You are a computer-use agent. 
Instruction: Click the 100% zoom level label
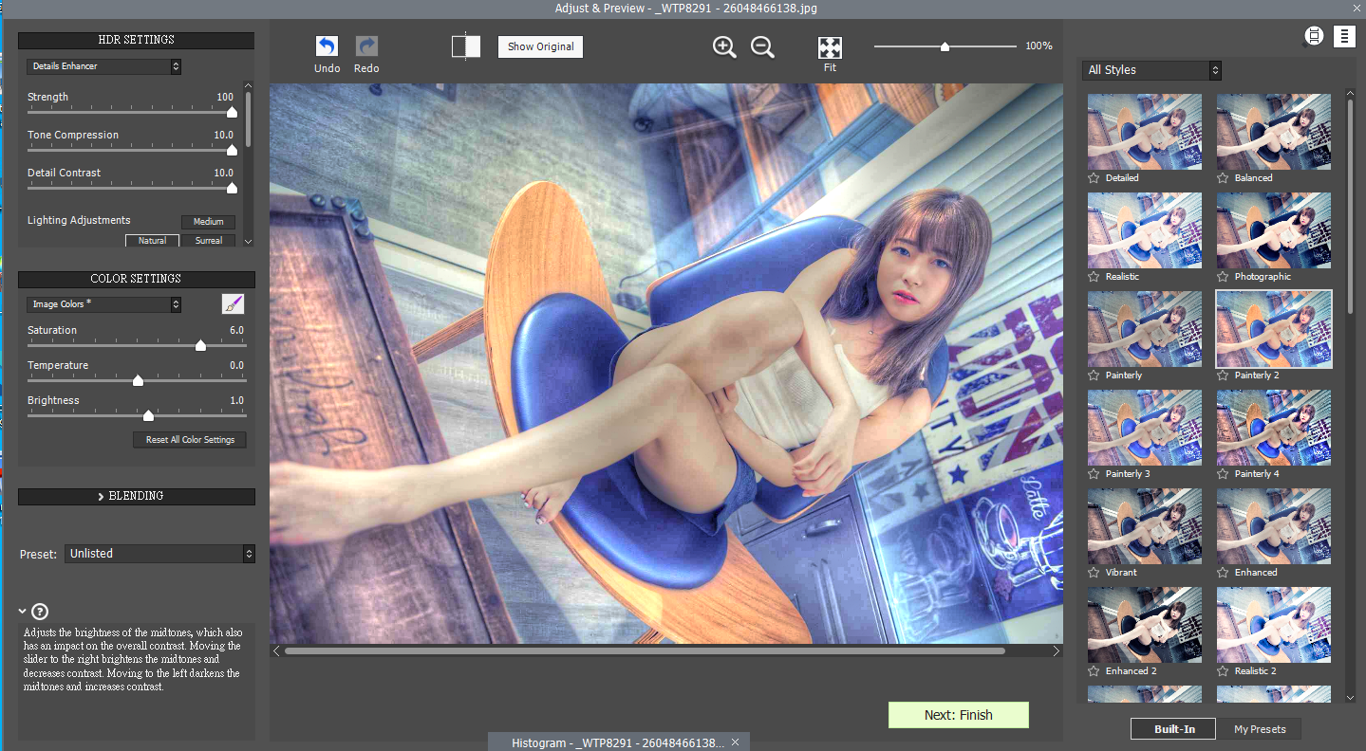point(1039,46)
